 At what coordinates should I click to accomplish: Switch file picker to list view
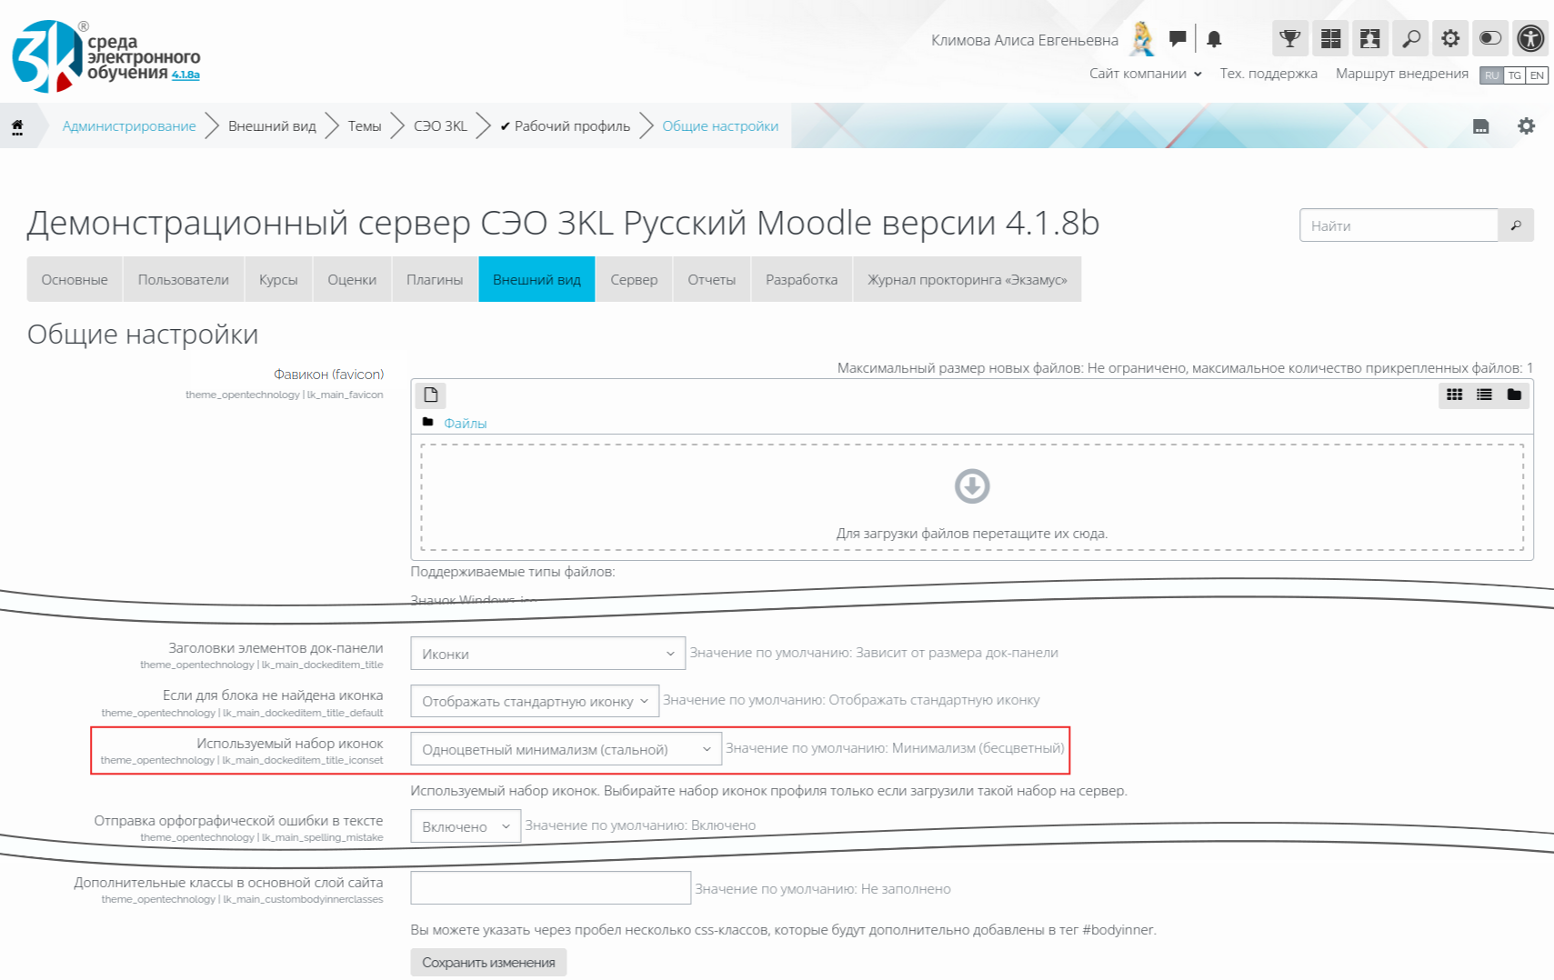point(1484,395)
